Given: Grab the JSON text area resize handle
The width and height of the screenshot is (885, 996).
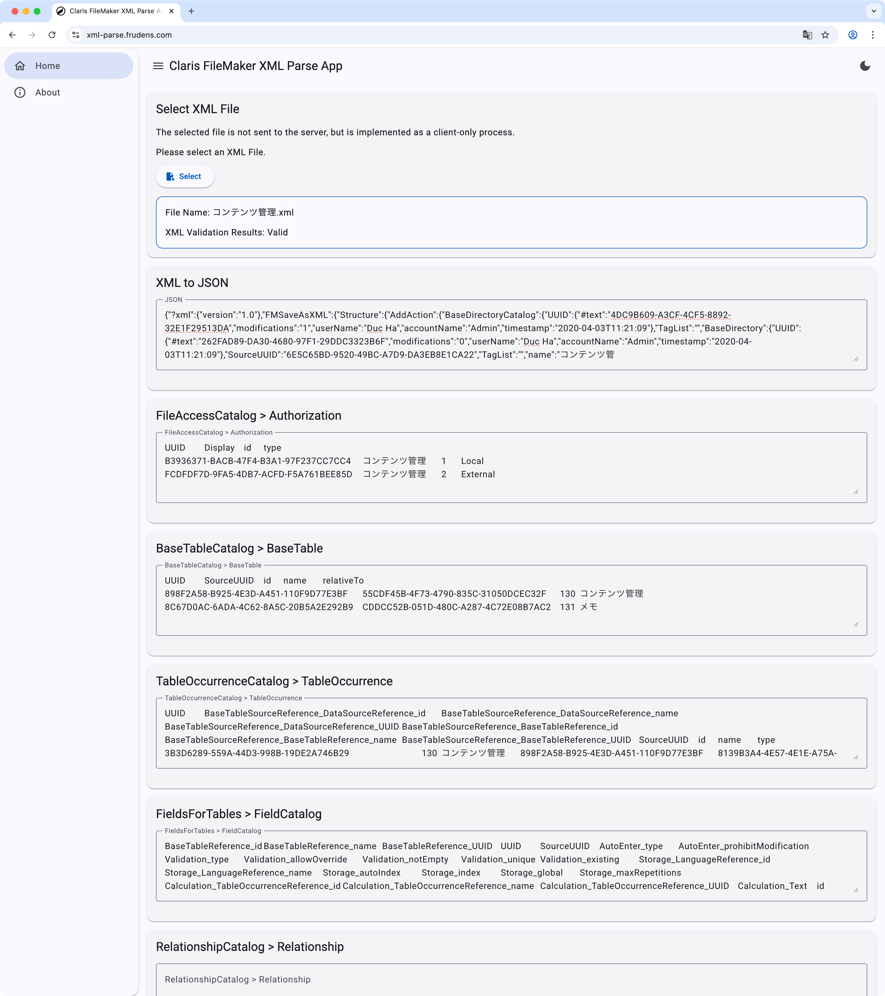Looking at the screenshot, I should tap(856, 359).
